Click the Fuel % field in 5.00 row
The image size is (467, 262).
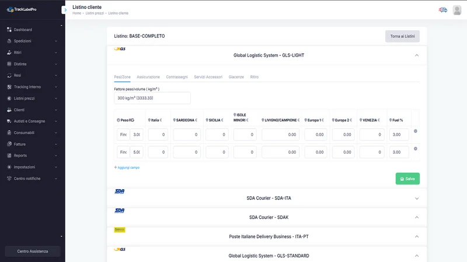399,152
